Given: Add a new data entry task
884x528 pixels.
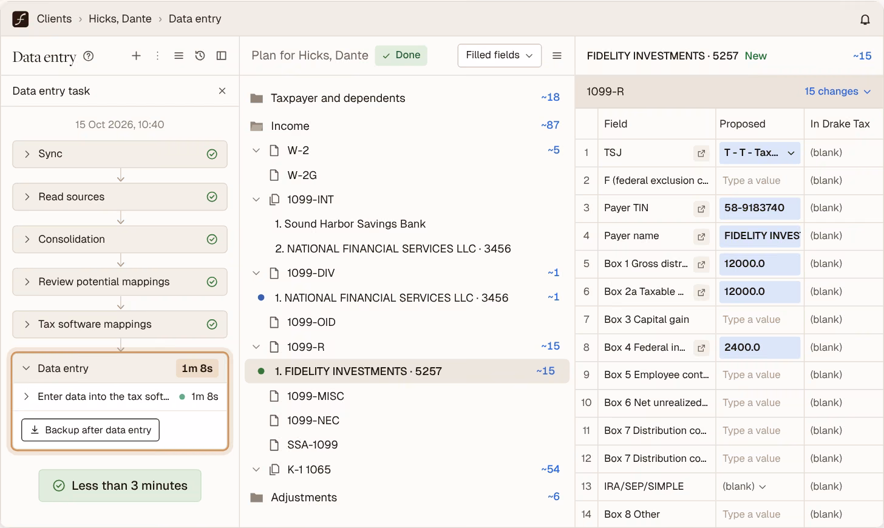Looking at the screenshot, I should point(136,56).
